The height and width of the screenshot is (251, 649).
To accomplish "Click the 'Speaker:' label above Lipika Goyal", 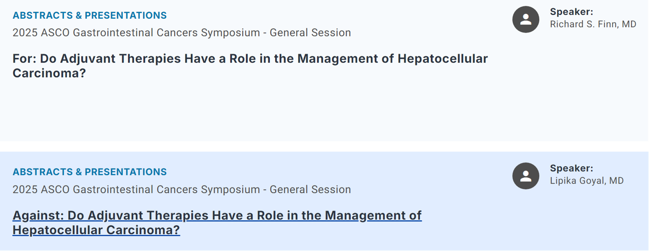I will 571,168.
